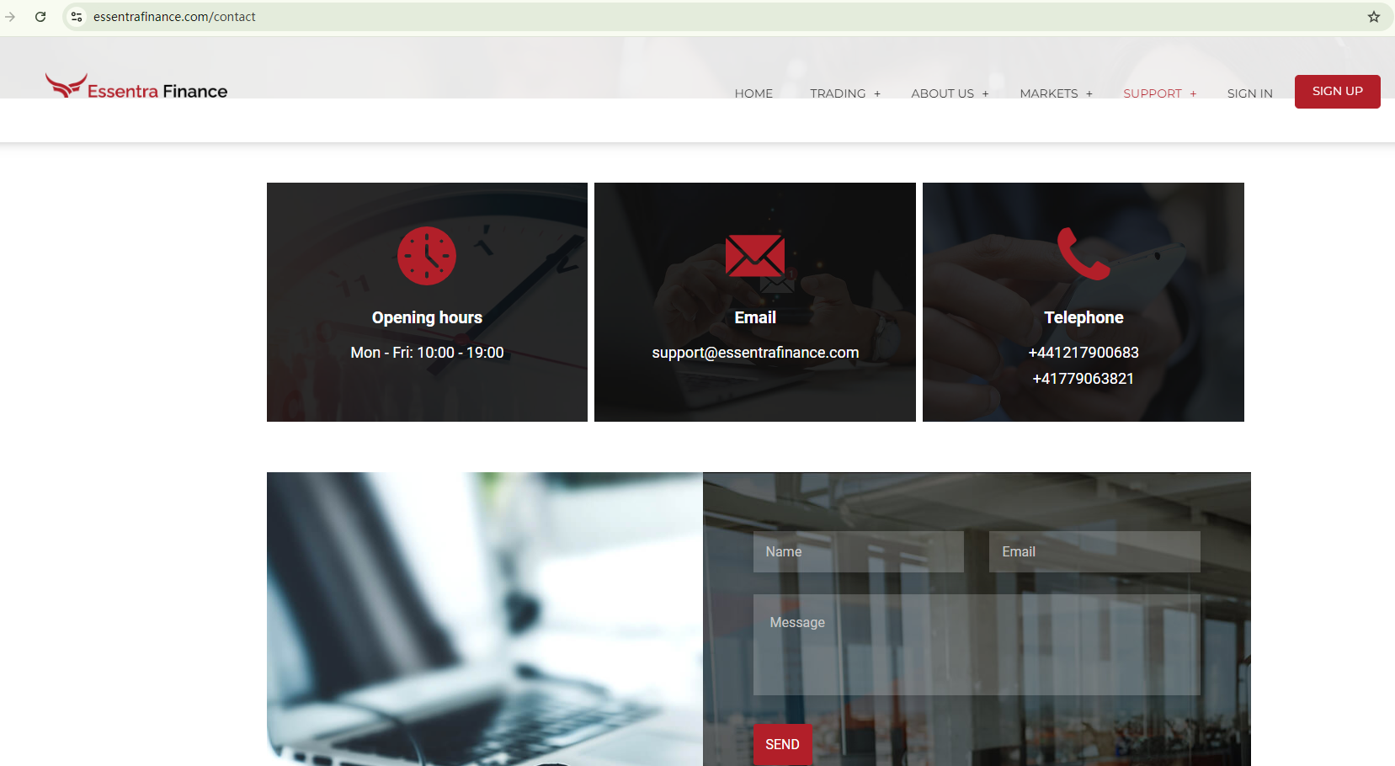
Task: Click the browser forward arrow
Action: [x=10, y=17]
